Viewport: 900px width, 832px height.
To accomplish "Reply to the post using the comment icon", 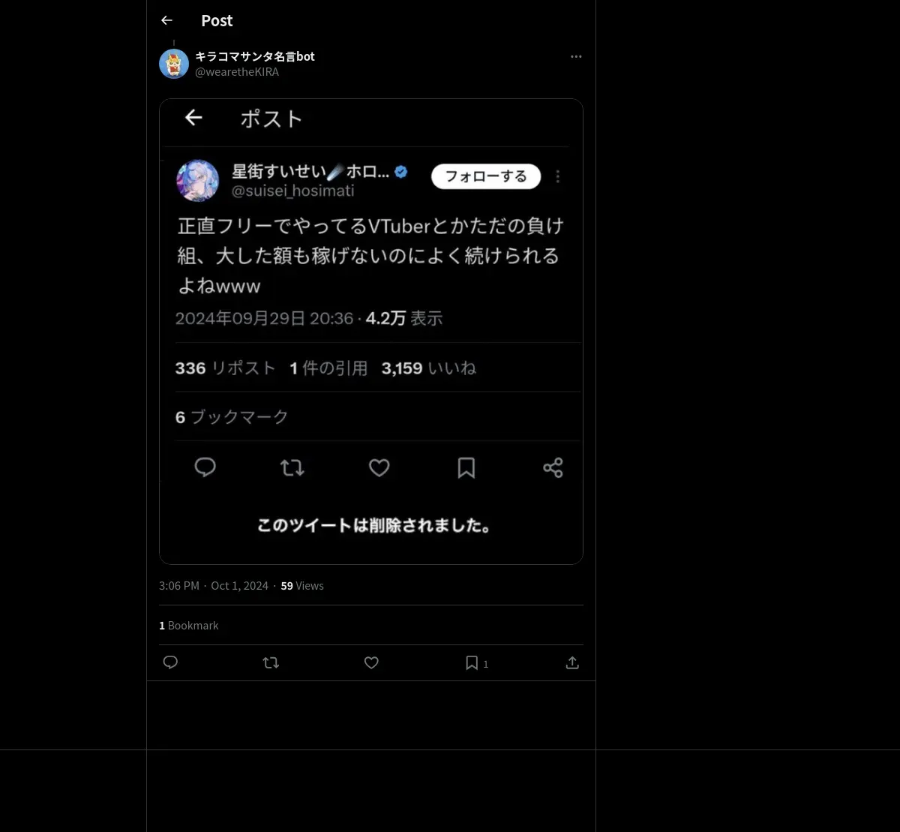I will (x=170, y=662).
